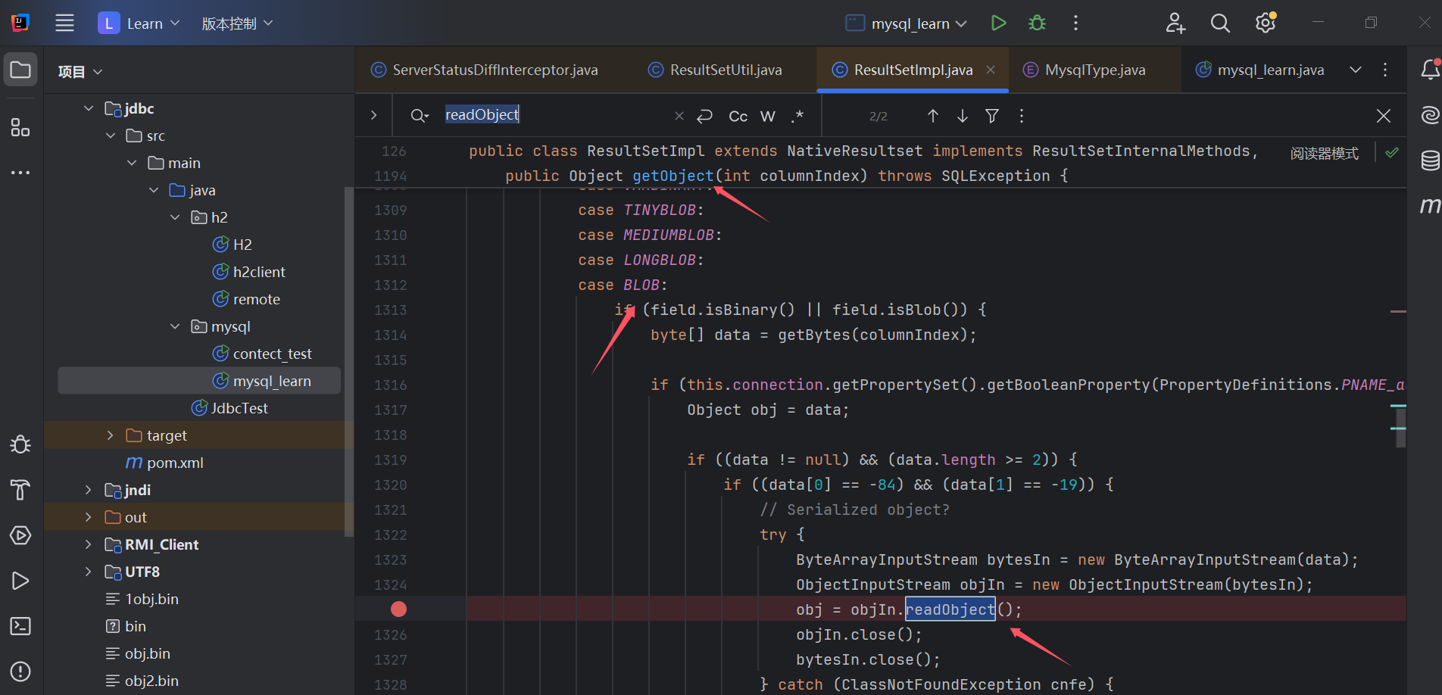This screenshot has width=1442, height=695.
Task: Open the Services tool window
Action: pyautogui.click(x=20, y=535)
